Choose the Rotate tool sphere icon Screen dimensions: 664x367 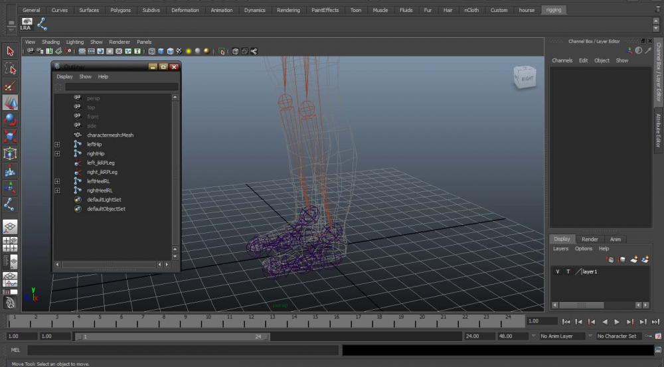(x=10, y=119)
